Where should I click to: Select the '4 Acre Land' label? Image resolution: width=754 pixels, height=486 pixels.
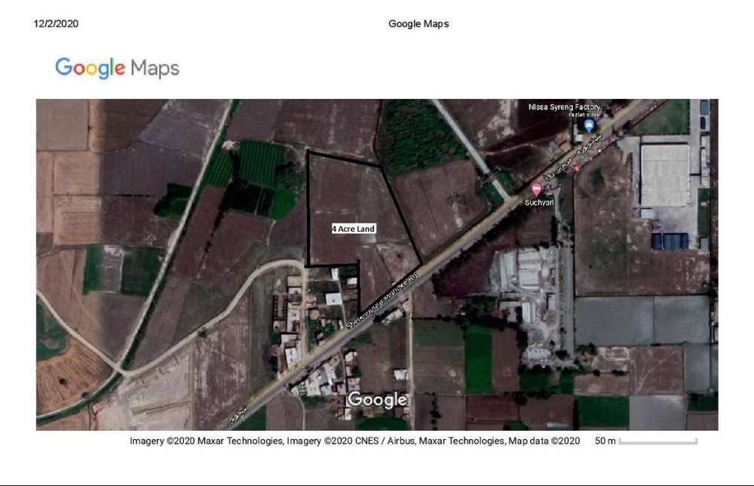[x=354, y=229]
